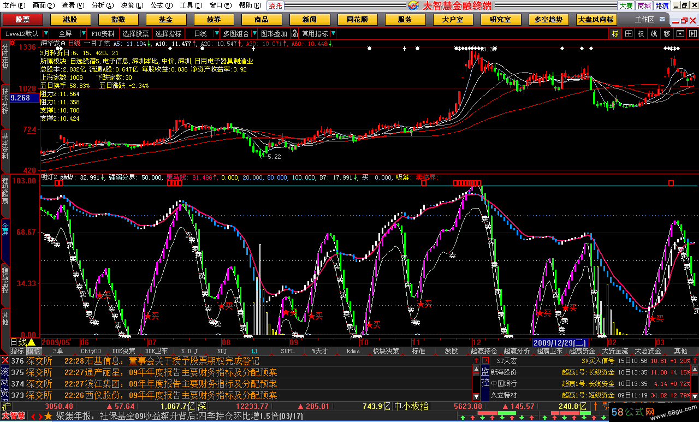The height and width of the screenshot is (422, 699).
Task: Open the 全屏 dropdown arrow
Action: click(84, 33)
